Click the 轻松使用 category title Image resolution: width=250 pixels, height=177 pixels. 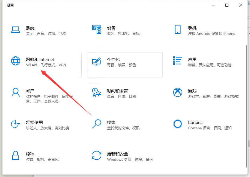34,122
